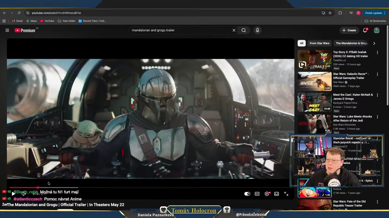Open the New folder bookmark folder
Image resolution: width=389 pixels, height=218 pixels.
[x=66, y=21]
